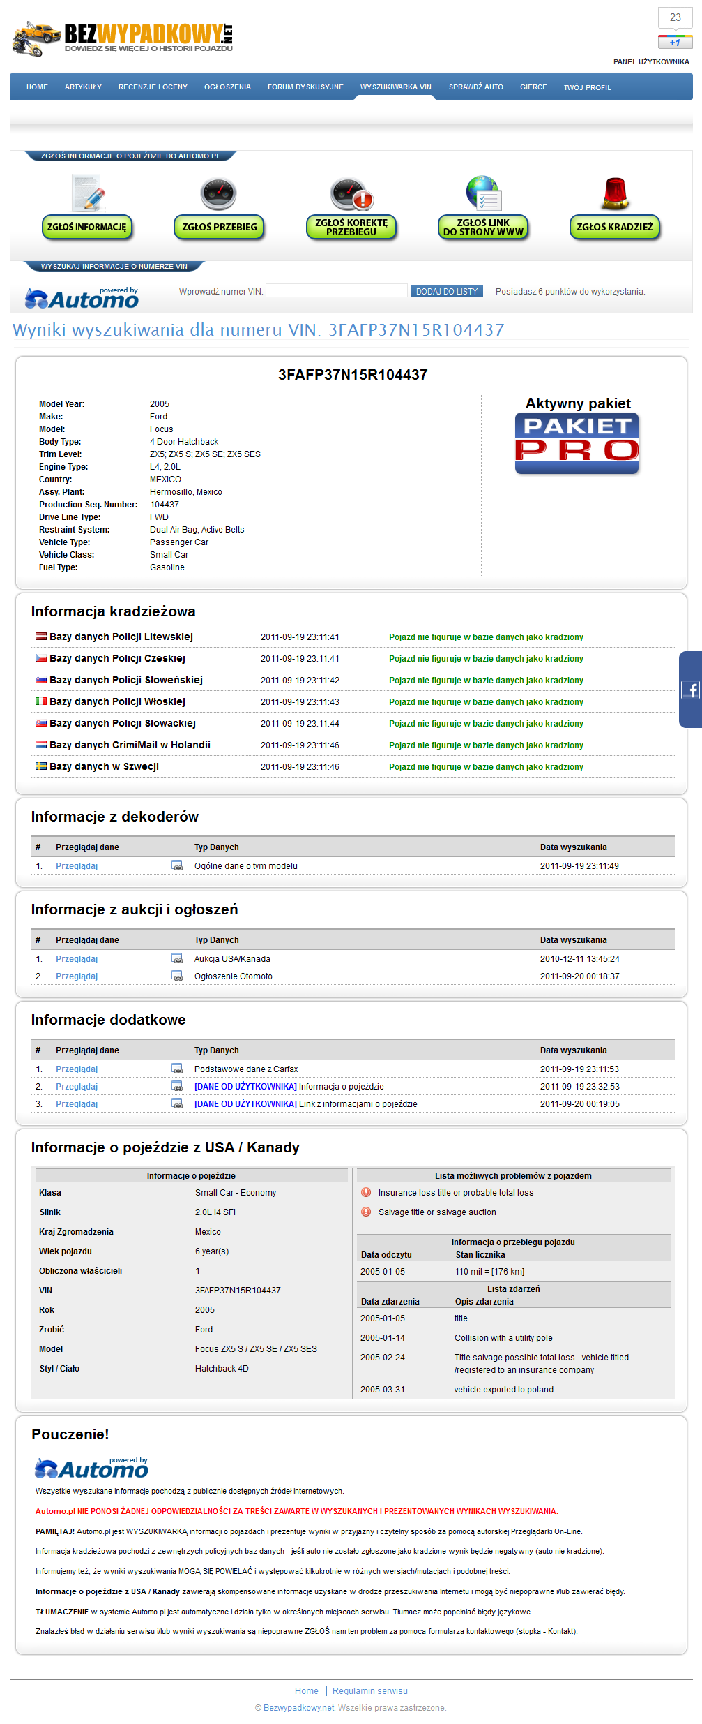Open the Home menu item
This screenshot has width=702, height=1724.
coord(37,87)
